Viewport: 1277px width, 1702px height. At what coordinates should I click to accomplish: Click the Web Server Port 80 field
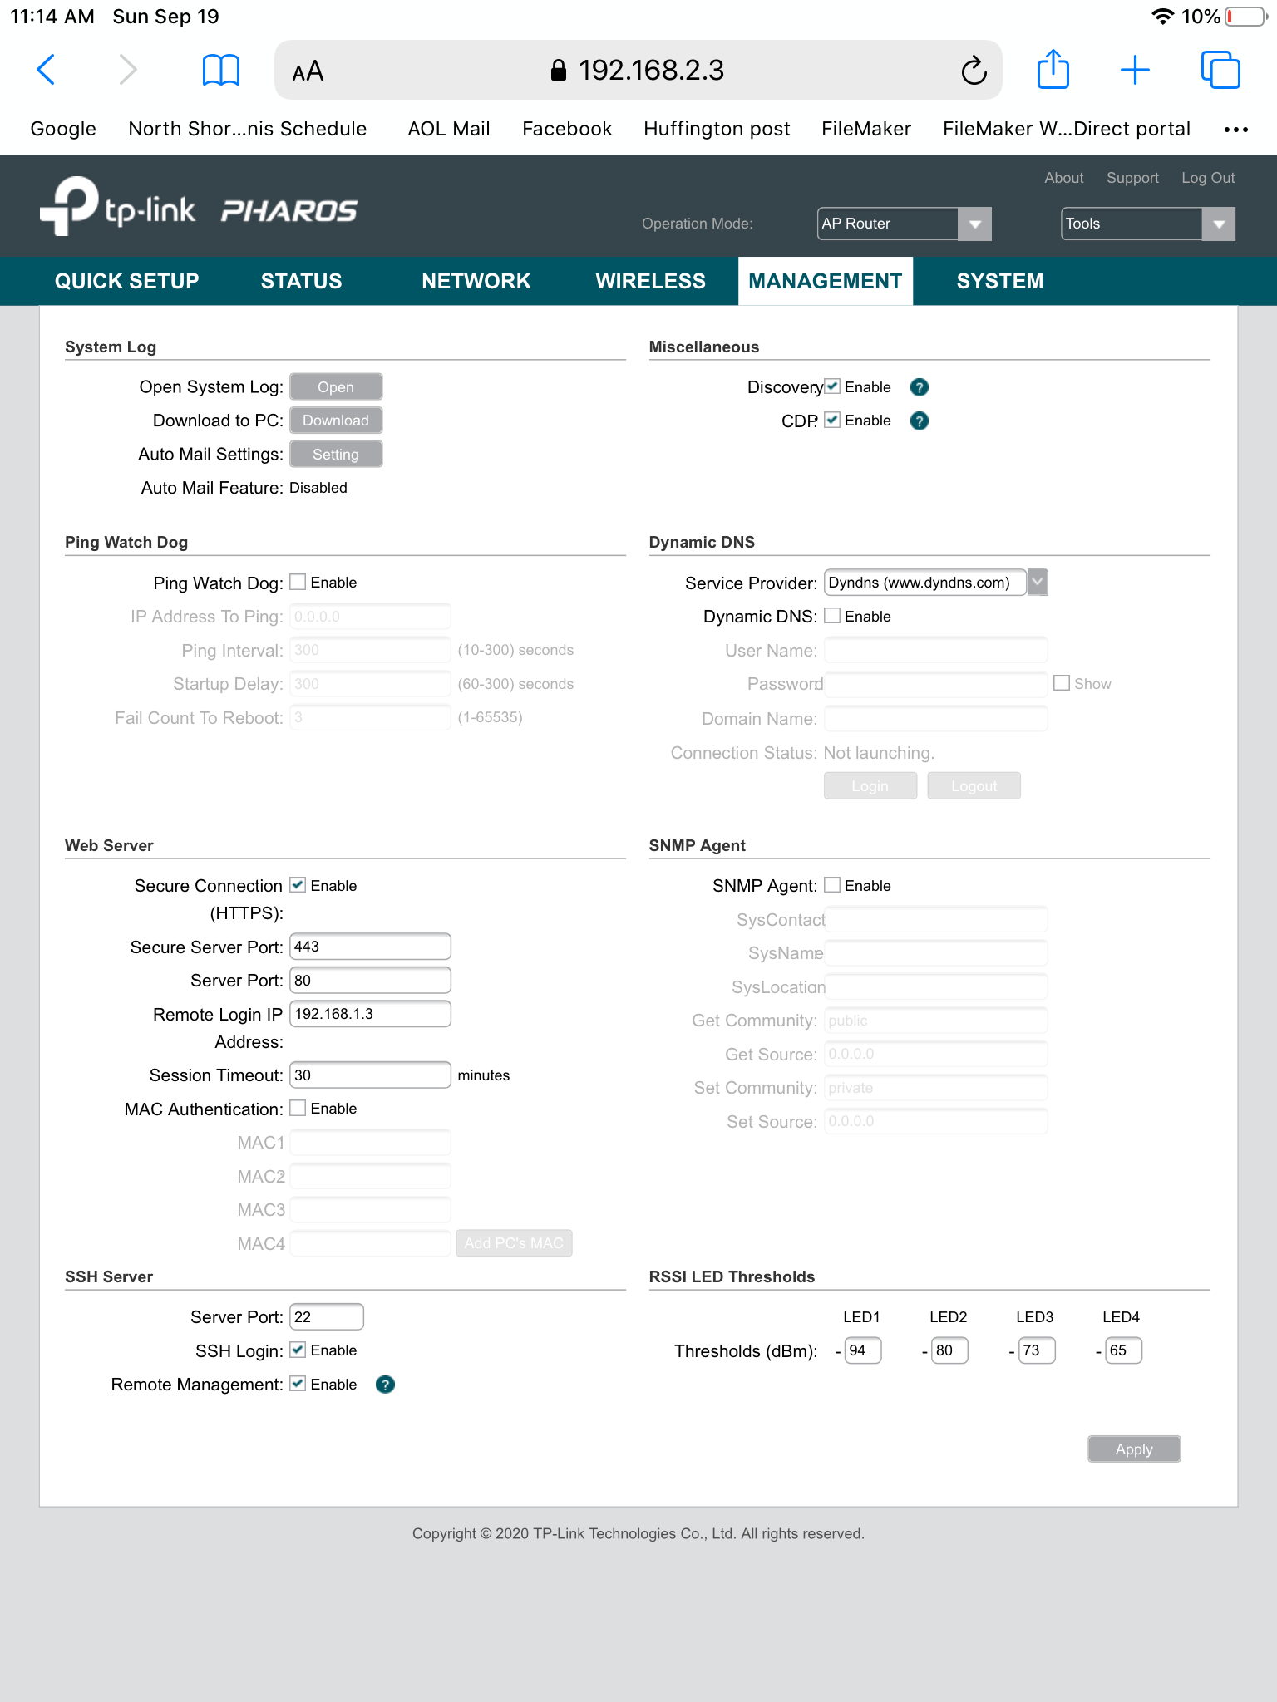[x=370, y=981]
